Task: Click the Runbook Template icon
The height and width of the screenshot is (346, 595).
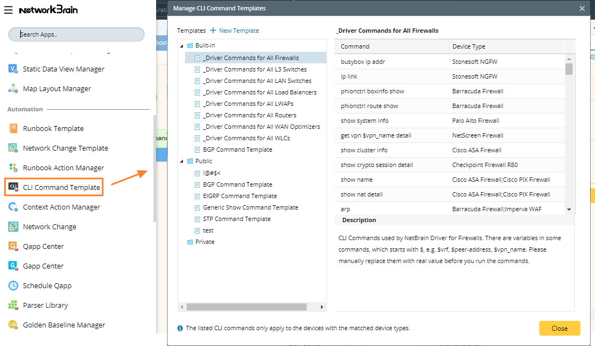Action: (x=13, y=128)
